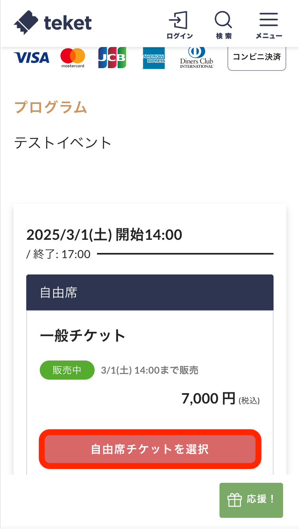Click the Mastercard payment logo

click(73, 58)
